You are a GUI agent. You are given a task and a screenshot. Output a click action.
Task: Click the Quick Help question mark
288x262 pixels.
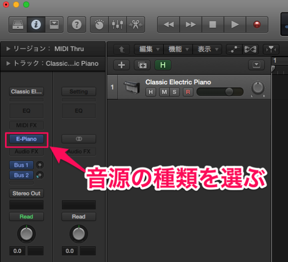point(77,24)
